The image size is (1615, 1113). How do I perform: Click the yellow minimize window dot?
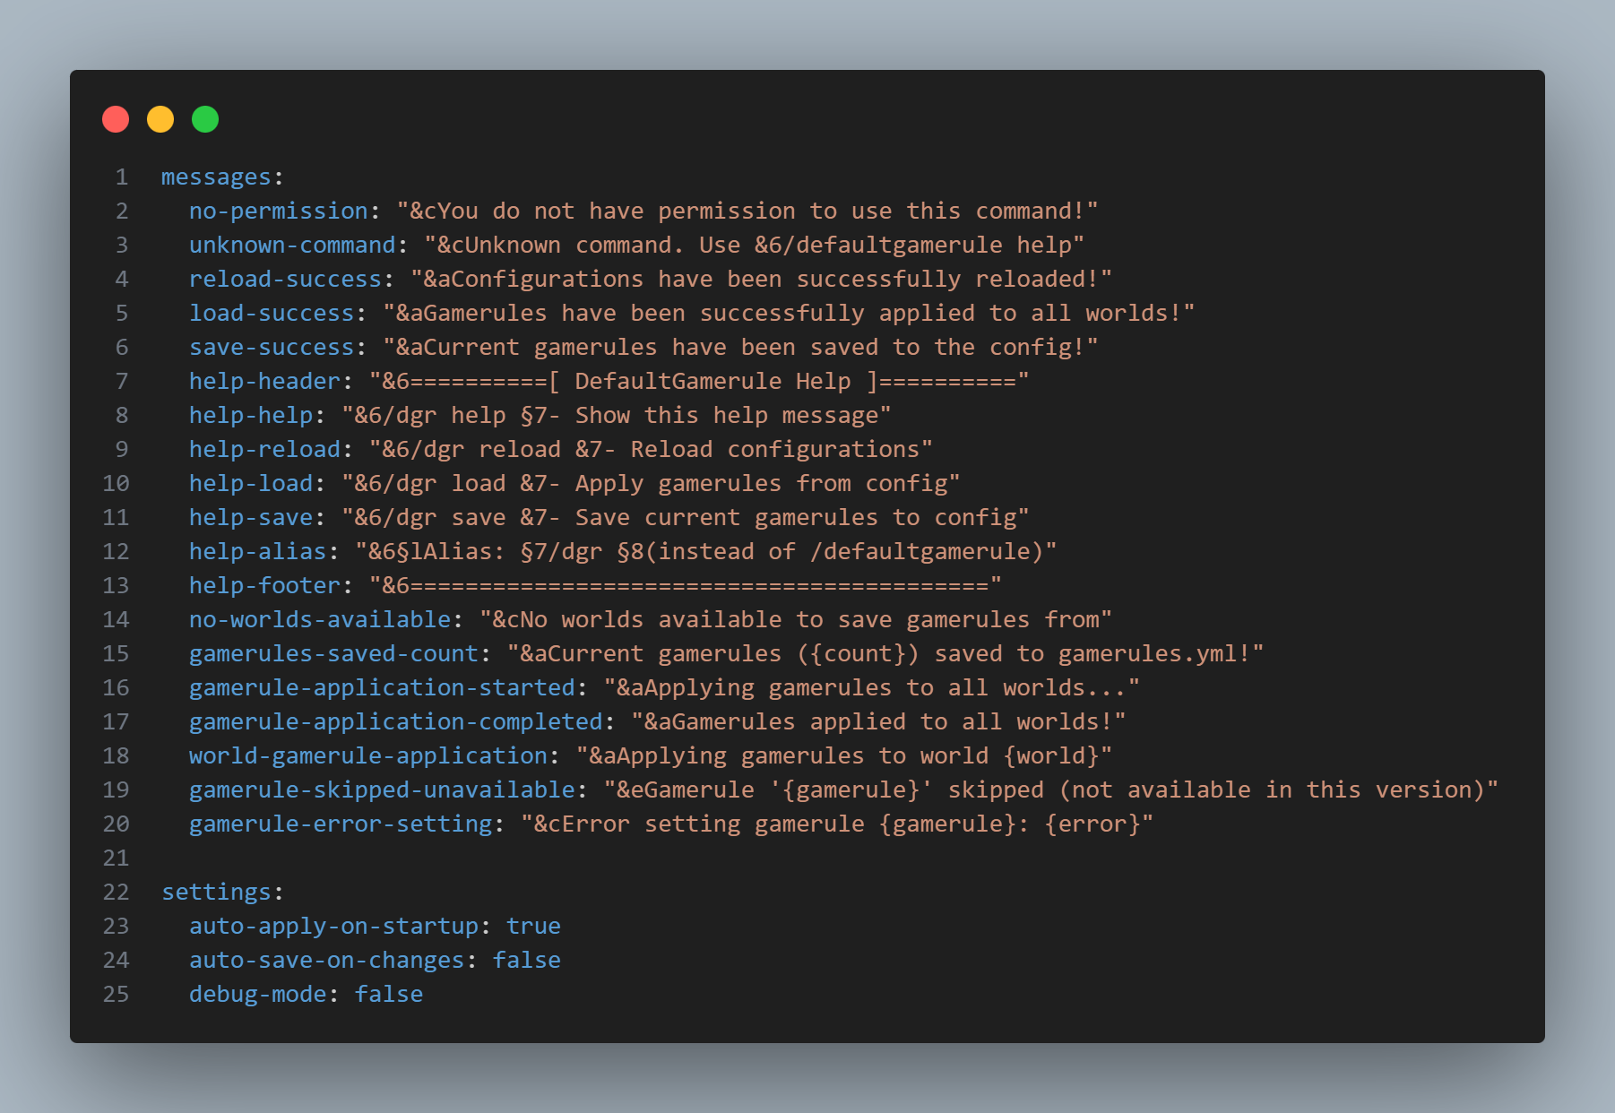click(160, 119)
